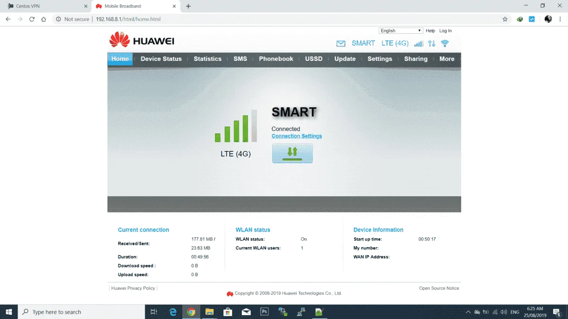Screen dimensions: 568x319
Task: Click the browser forward arrow
Action: click(x=20, y=19)
